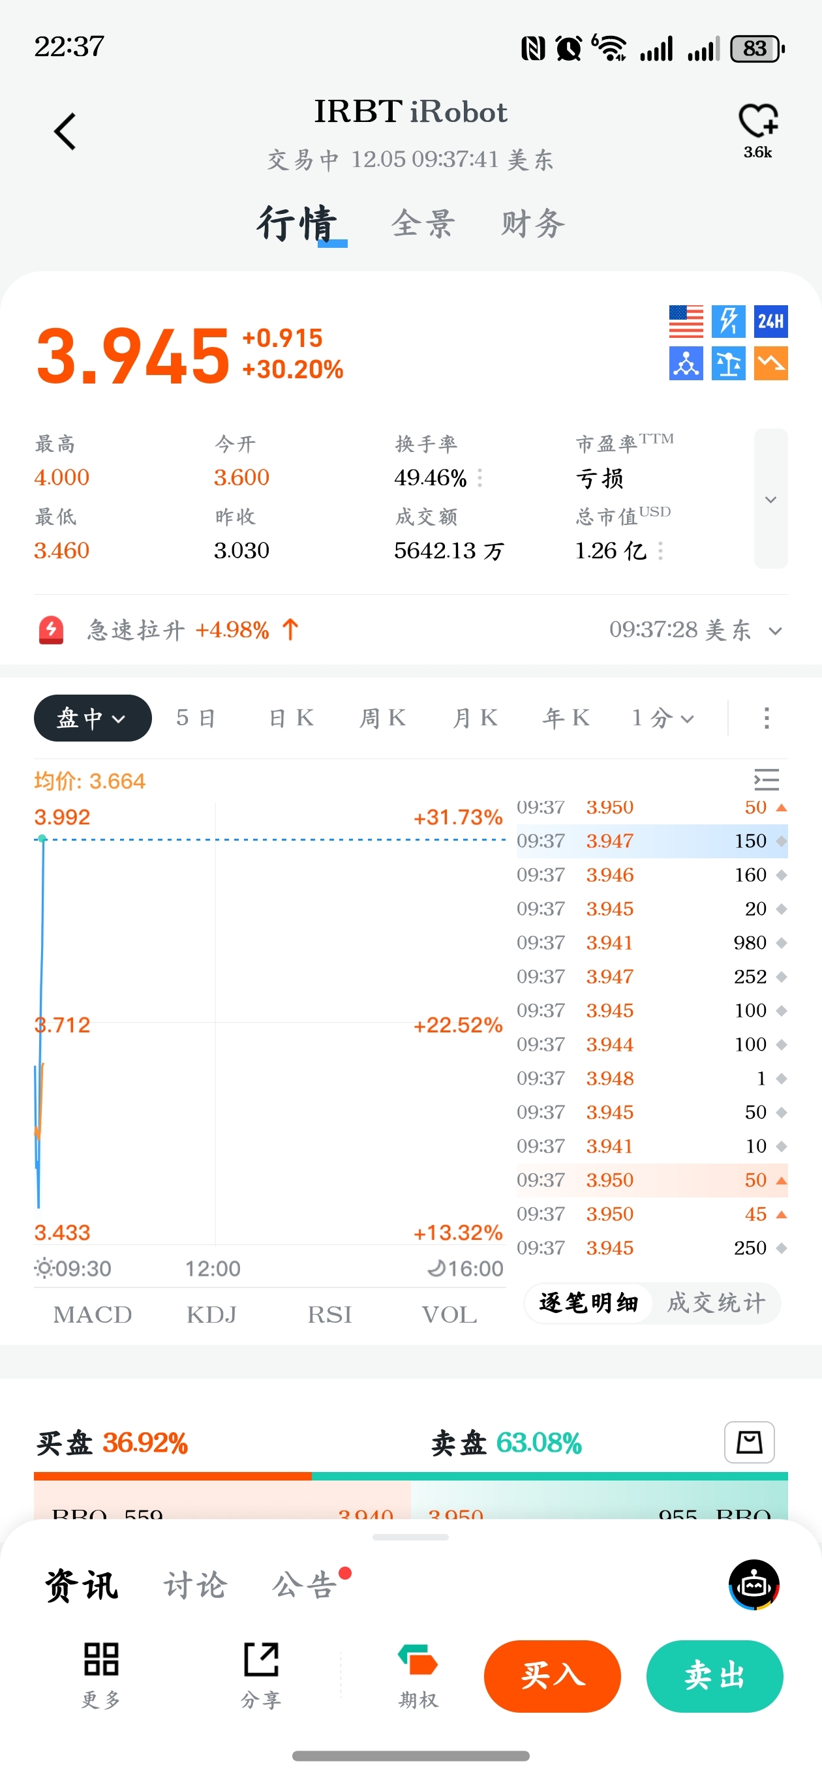Add IRBT to watchlist heart icon
Image resolution: width=822 pixels, height=1774 pixels.
tap(757, 123)
